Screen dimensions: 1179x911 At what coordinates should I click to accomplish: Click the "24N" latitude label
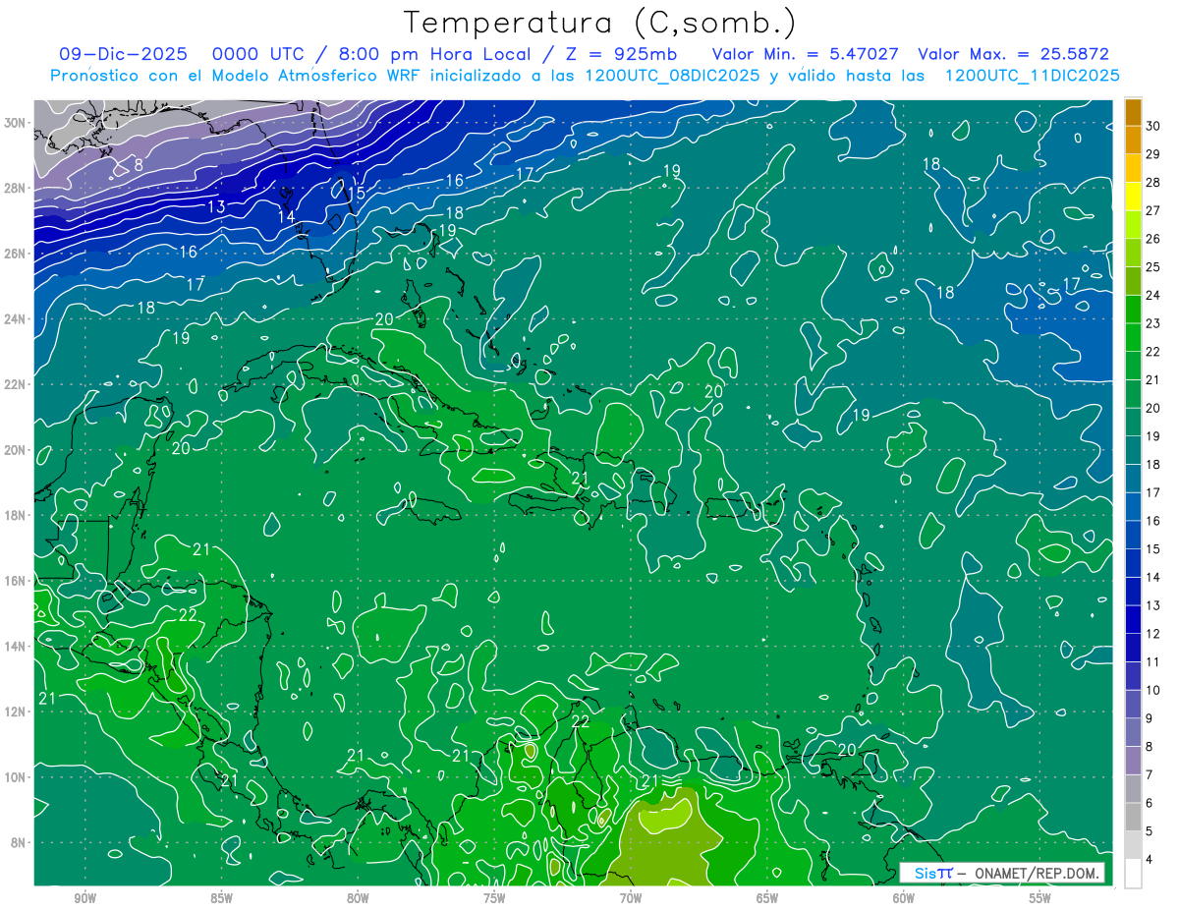pos(17,318)
